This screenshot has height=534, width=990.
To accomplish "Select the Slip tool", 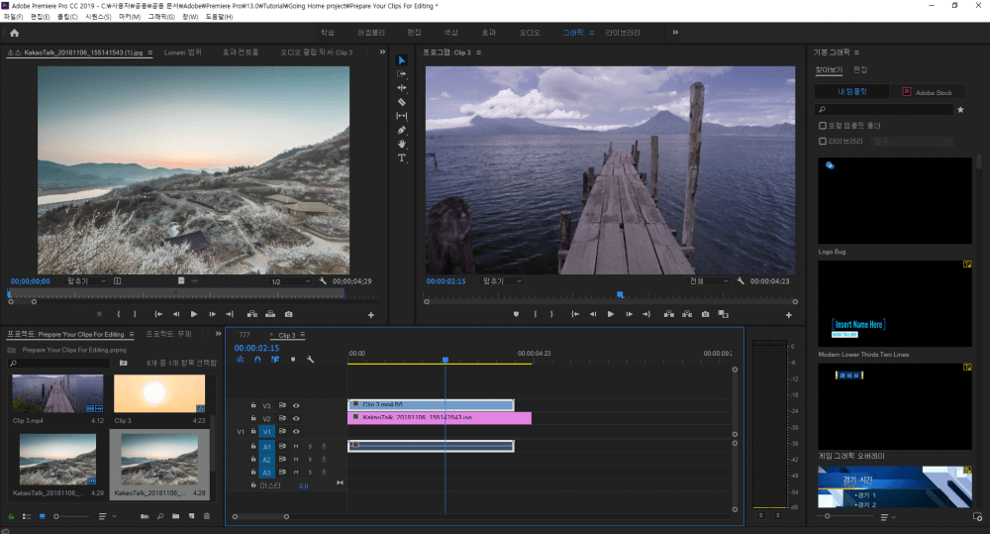I will click(402, 116).
